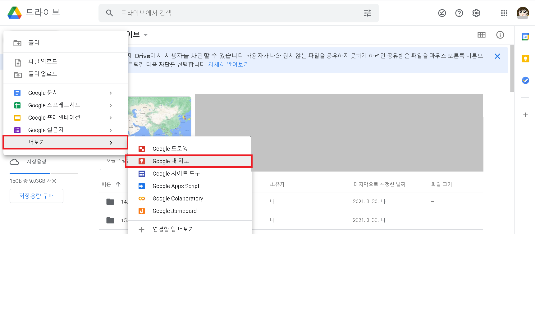
Task: Open the Google apps grid
Action: tap(504, 13)
